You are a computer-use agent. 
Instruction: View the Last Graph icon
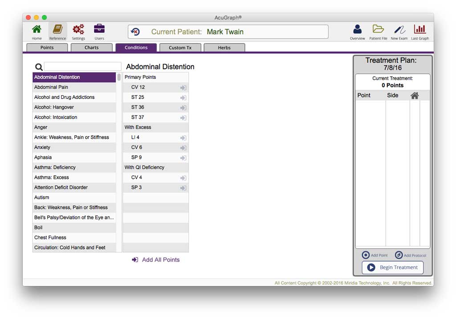pyautogui.click(x=419, y=29)
